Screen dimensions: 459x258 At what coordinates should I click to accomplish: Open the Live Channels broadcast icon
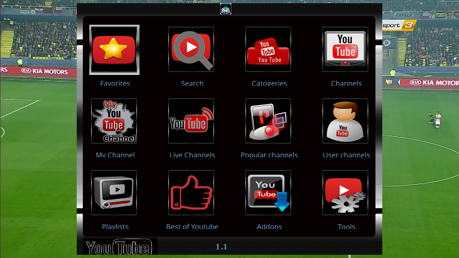click(x=191, y=121)
